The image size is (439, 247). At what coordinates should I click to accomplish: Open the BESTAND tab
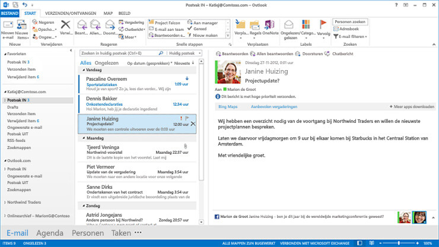point(9,13)
